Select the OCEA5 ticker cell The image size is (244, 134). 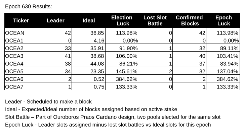pos(21,71)
